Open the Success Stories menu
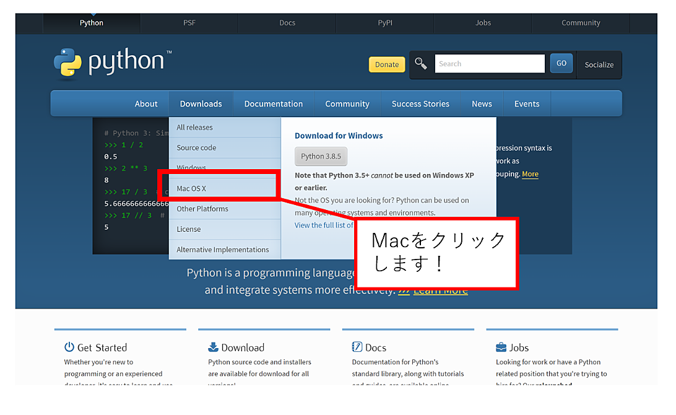This screenshot has width=676, height=415. [420, 104]
